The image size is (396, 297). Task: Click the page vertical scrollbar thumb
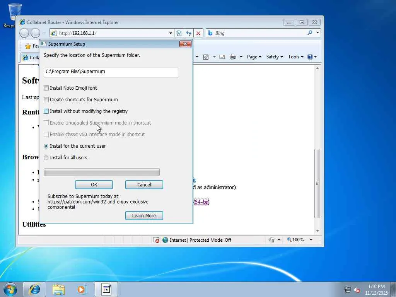point(317,183)
